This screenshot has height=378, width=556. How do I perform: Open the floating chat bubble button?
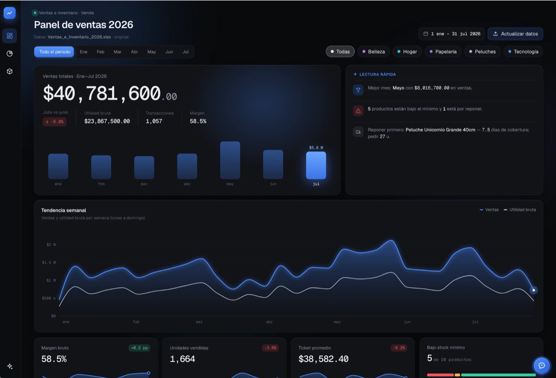tap(542, 365)
